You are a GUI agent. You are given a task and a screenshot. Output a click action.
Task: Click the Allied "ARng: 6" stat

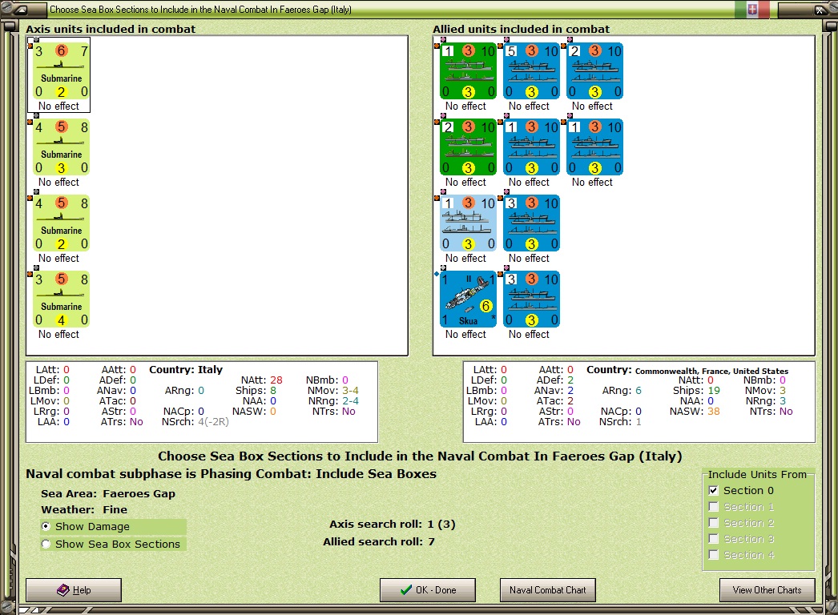(x=622, y=391)
